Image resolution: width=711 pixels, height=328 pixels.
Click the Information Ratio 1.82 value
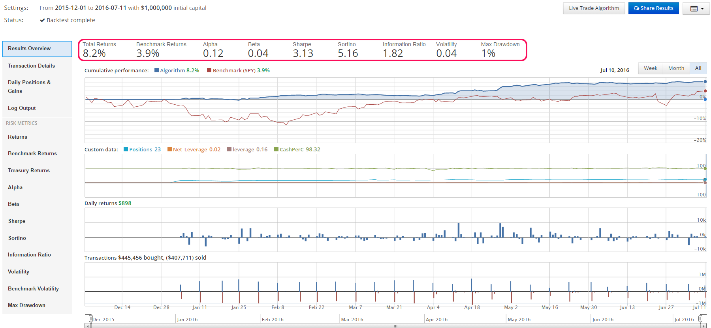click(x=393, y=53)
